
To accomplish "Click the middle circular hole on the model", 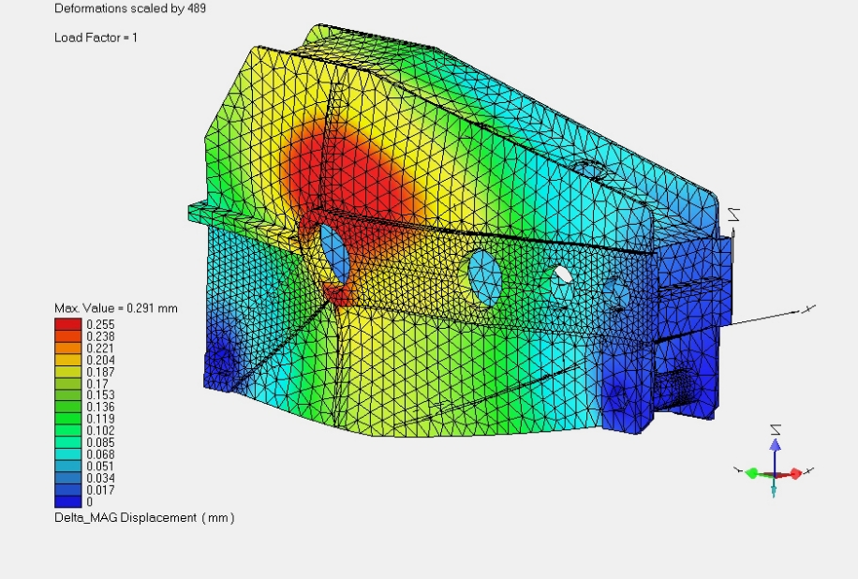I will [485, 275].
